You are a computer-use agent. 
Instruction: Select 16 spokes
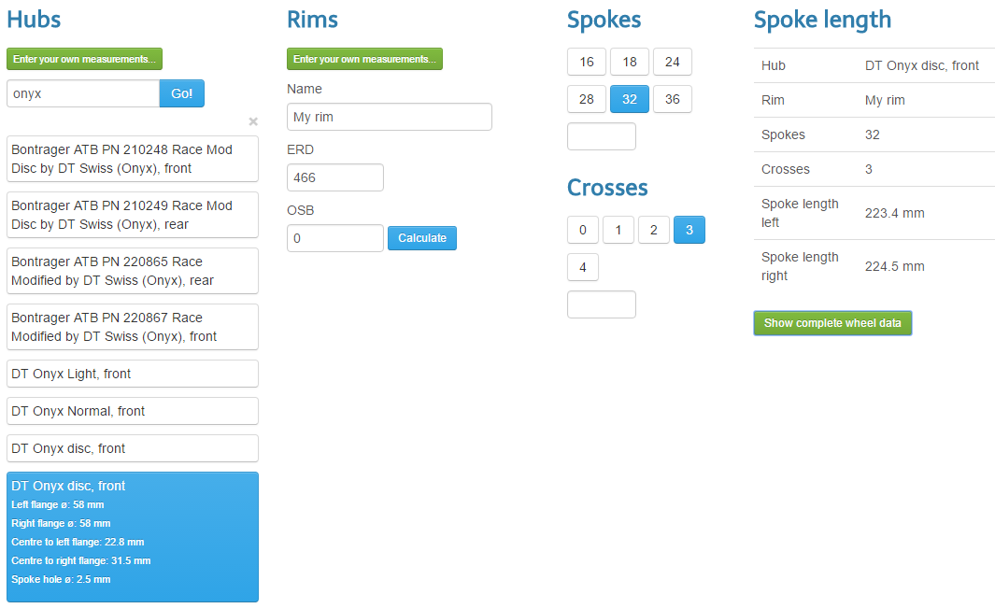(587, 62)
